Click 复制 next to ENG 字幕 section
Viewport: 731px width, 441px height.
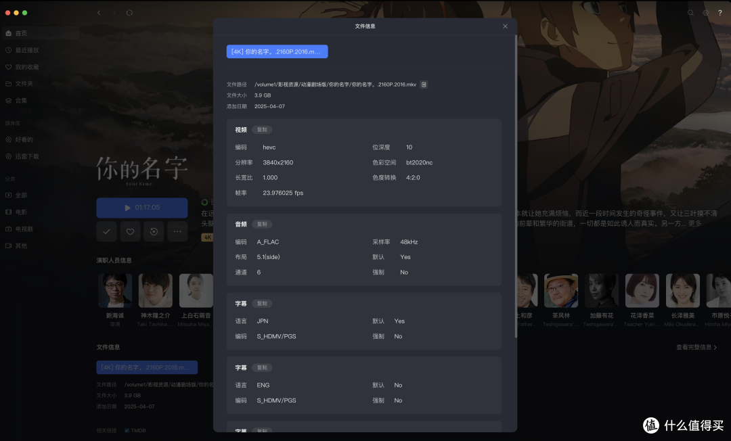(x=262, y=368)
